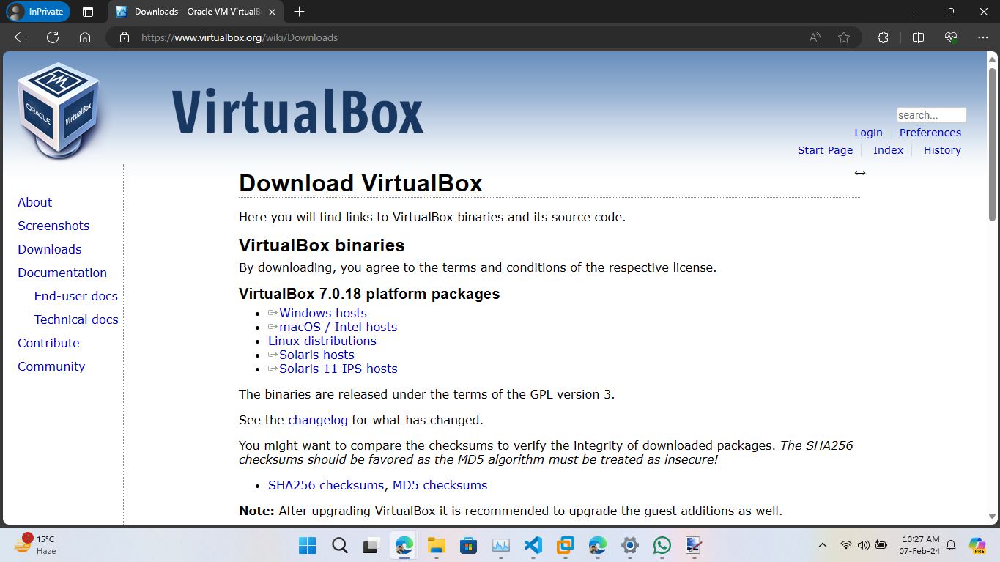The image size is (1000, 562).
Task: Click the Login link
Action: point(868,133)
